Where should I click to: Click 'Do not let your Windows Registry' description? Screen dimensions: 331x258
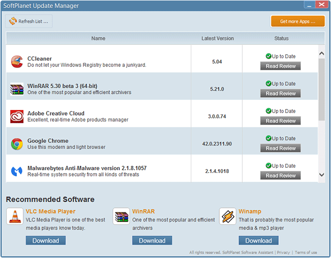click(86, 65)
